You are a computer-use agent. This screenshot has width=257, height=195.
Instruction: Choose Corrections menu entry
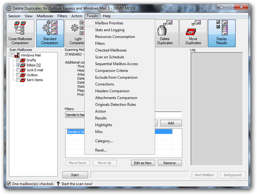(120, 84)
